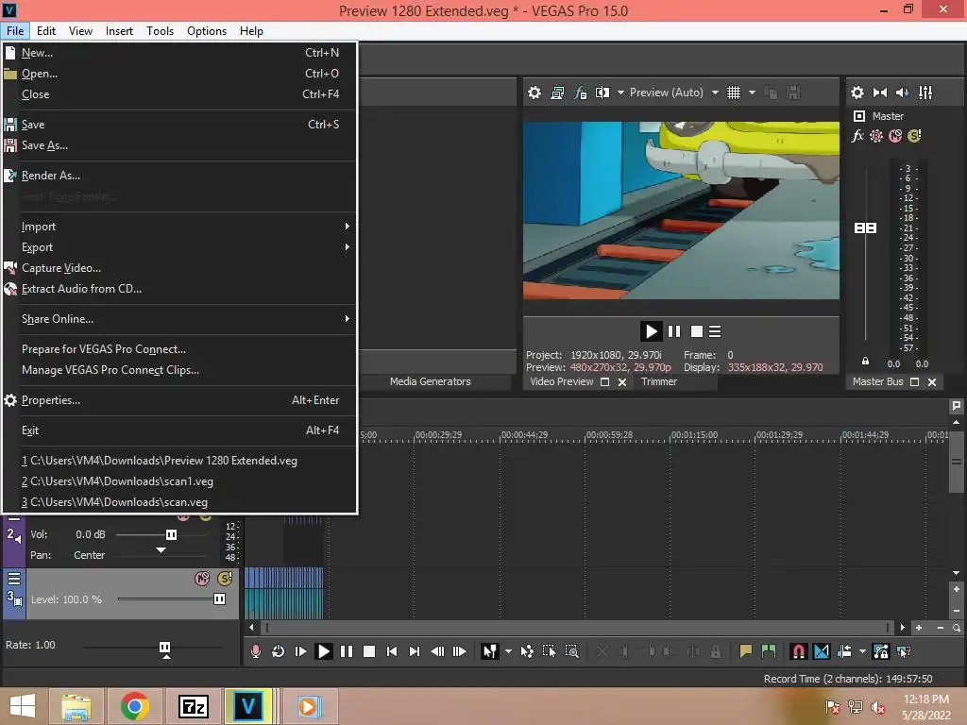This screenshot has width=967, height=725.
Task: Select the selection edit tool
Action: [x=549, y=651]
